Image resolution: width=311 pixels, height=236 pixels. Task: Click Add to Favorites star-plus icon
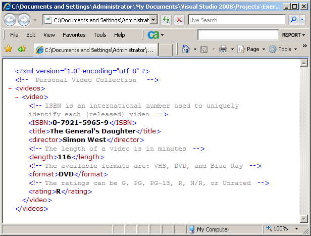[22, 49]
